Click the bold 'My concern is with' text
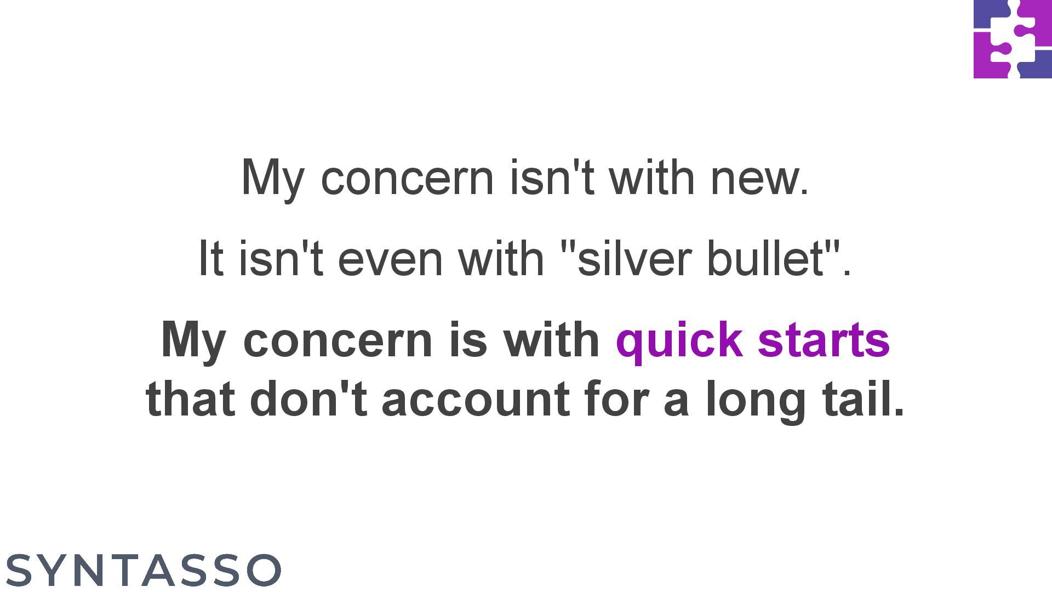 pos(381,341)
